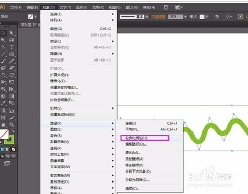Select the Eraser tool
This screenshot has width=248, height=194.
tap(12, 68)
